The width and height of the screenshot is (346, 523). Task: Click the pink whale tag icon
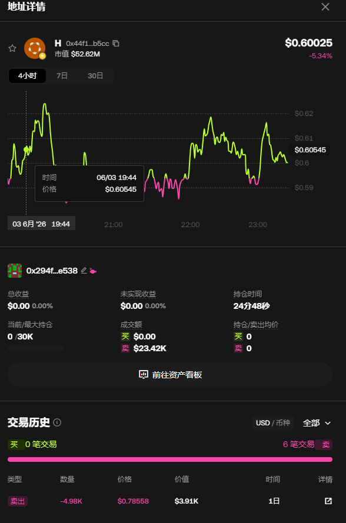coord(93,271)
